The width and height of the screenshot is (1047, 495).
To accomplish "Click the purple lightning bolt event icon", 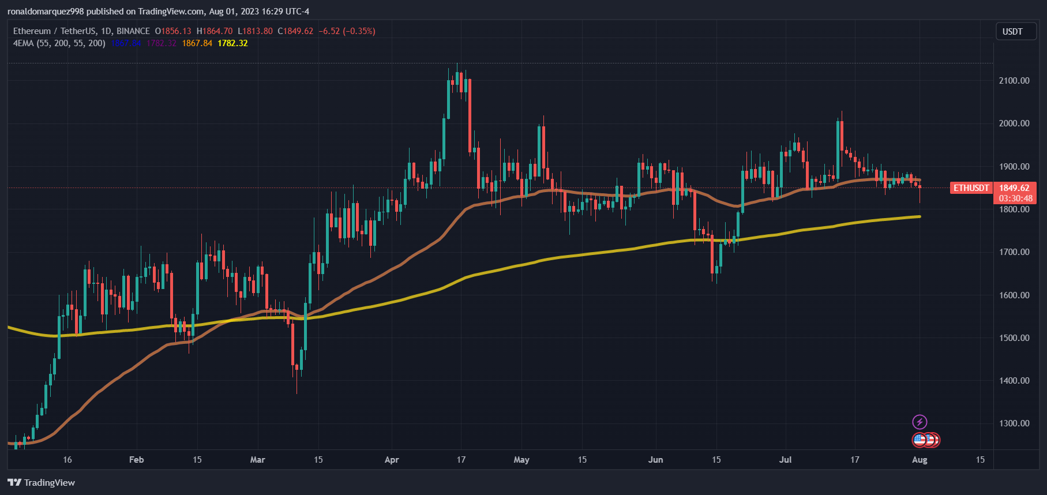I will (x=920, y=422).
